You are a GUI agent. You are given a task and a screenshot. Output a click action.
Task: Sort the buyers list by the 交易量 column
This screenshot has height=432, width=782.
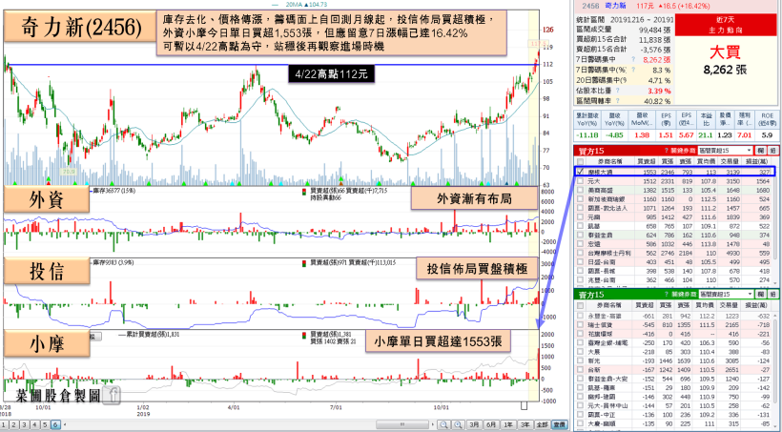[729, 161]
